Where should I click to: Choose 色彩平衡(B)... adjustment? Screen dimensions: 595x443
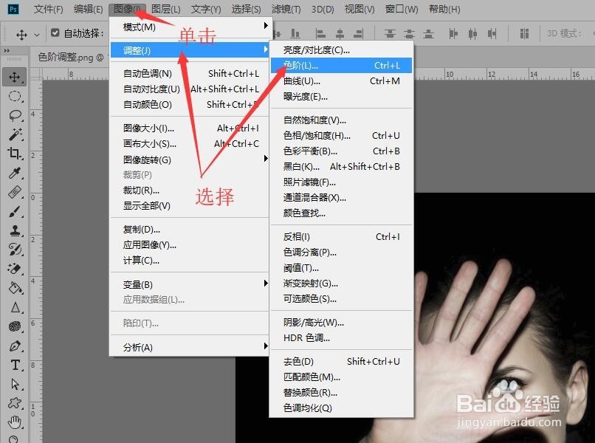341,151
